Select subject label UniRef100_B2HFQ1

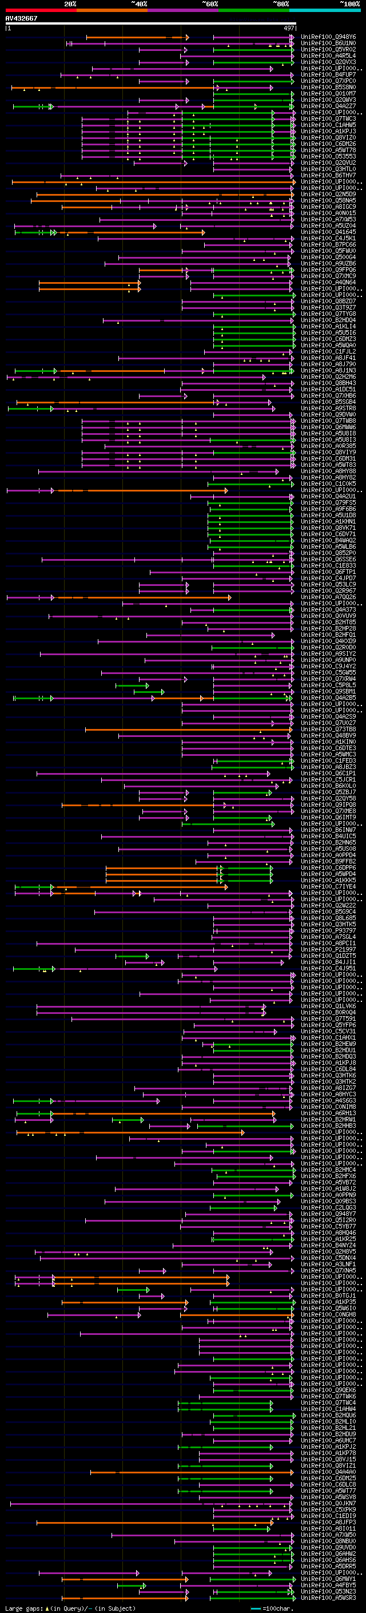[328, 635]
